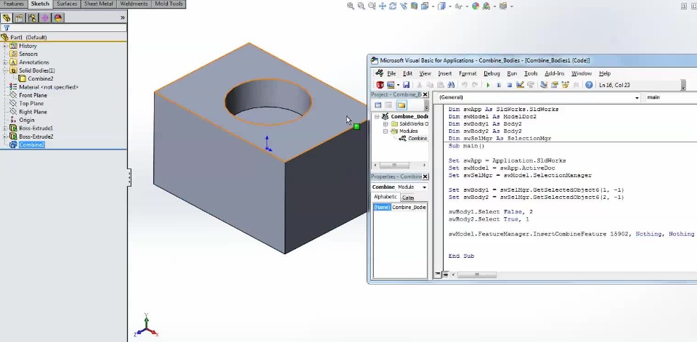Click the filter funnel icon in feature tree
This screenshot has height=342, width=697.
tap(7, 28)
